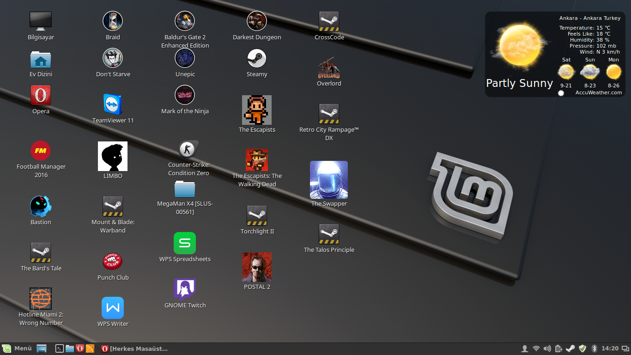Screen dimensions: 631x355
Task: Launch Football Manager 2016
Action: [41, 151]
